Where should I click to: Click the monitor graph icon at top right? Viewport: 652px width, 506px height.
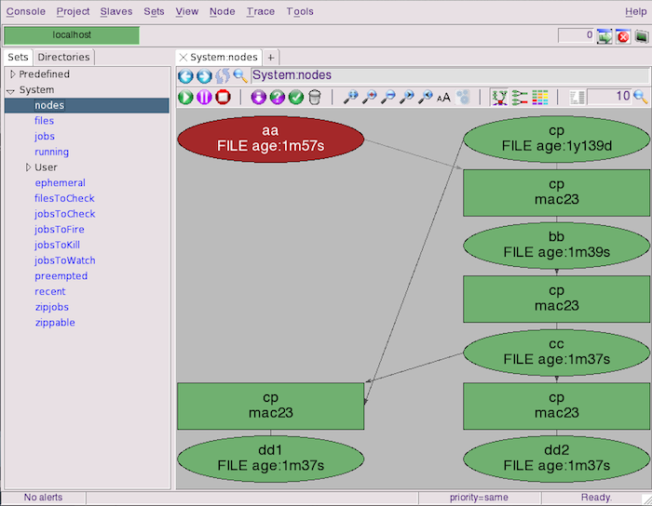(605, 36)
